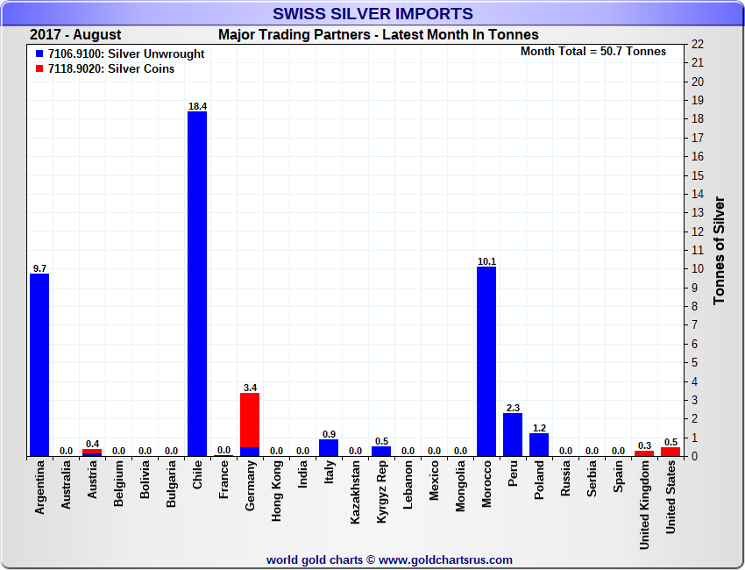This screenshot has height=570, width=745.
Task: Select the Peru blue bar
Action: (513, 434)
